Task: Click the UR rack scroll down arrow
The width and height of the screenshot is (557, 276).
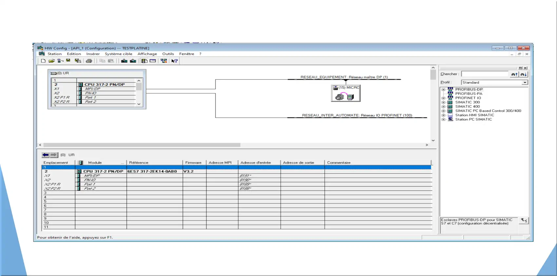Action: point(139,104)
